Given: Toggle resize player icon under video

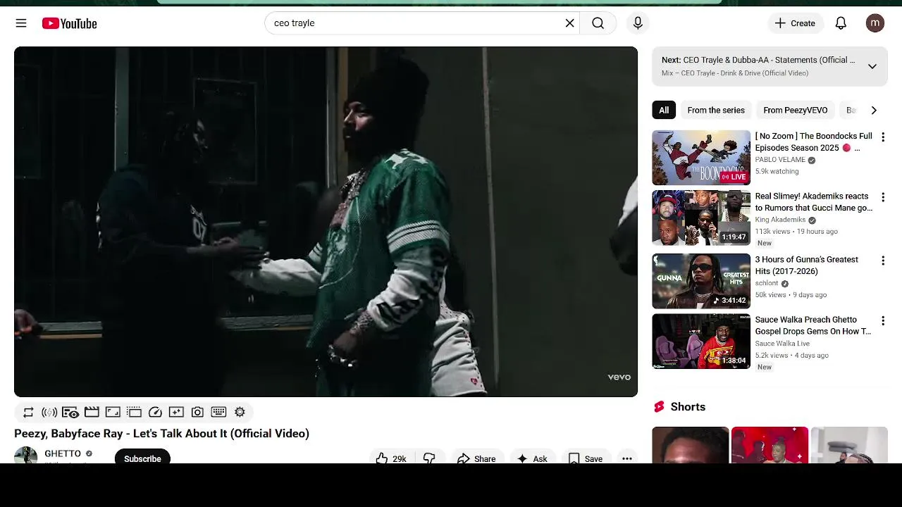Looking at the screenshot, I should (x=113, y=412).
